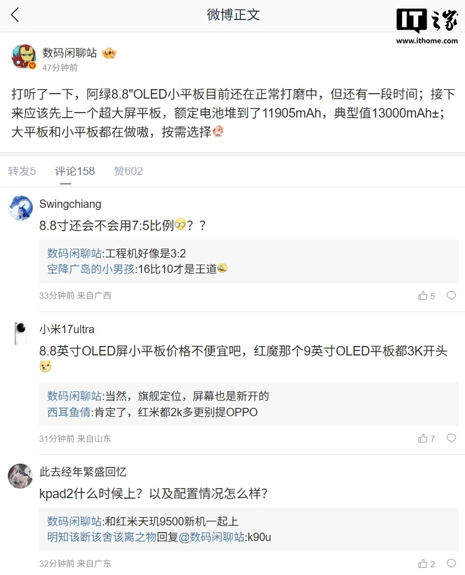Open the 此去经年繁盛回忆 username
Viewport: 465px width, 575px height.
point(83,472)
